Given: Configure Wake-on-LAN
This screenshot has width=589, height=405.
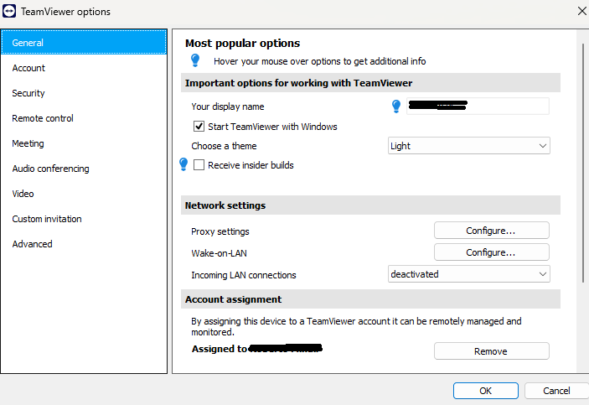Looking at the screenshot, I should coord(491,252).
